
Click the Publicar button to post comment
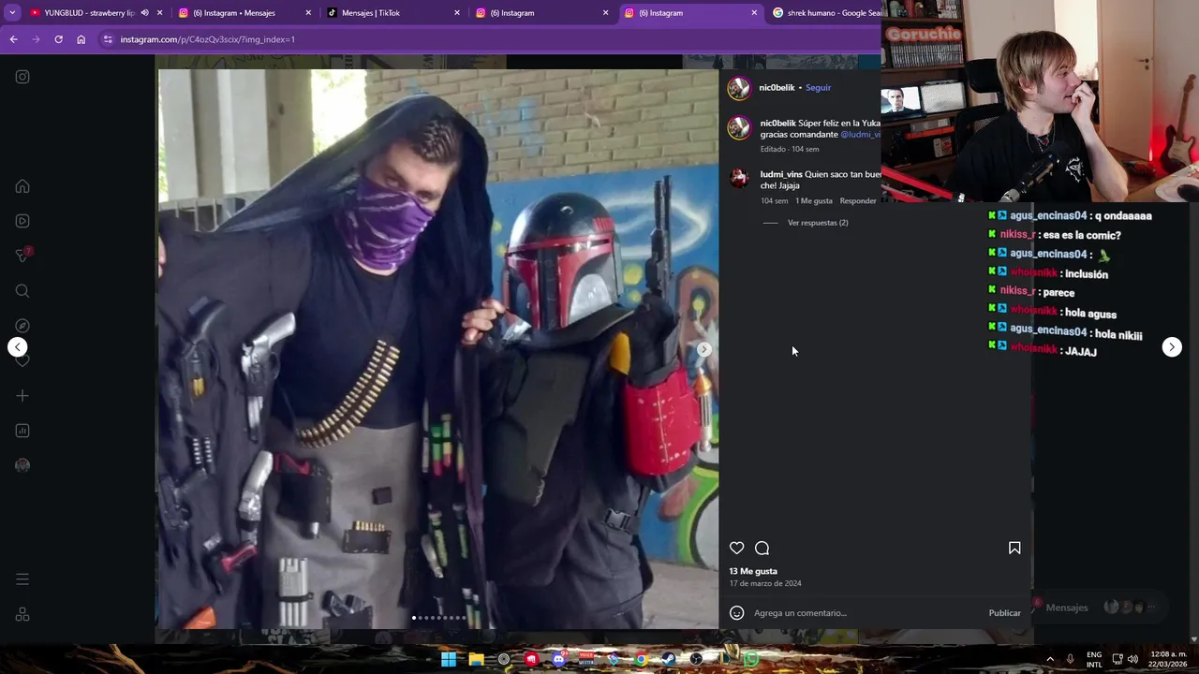click(x=1004, y=613)
